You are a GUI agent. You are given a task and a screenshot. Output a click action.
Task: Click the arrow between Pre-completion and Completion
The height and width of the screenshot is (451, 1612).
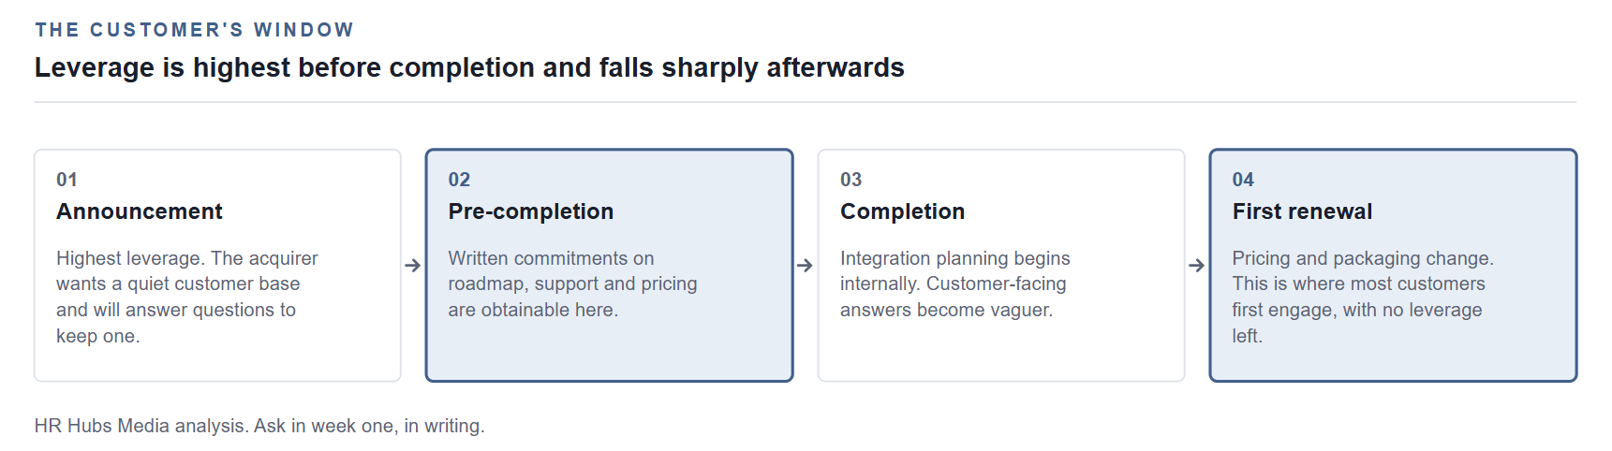click(805, 266)
